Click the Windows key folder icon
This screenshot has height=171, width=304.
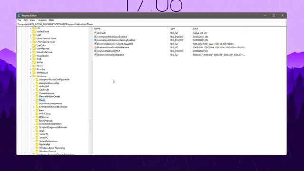click(34, 76)
